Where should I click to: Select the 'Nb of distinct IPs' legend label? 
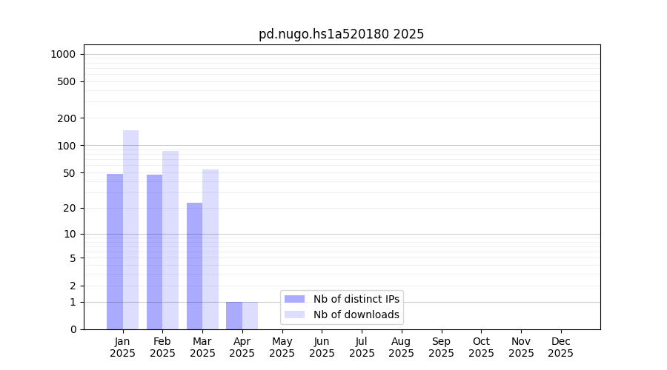[356, 299]
